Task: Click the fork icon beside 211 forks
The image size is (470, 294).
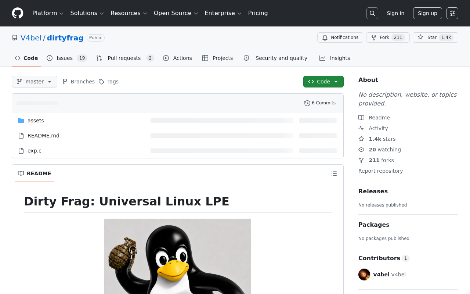Action: click(361, 160)
